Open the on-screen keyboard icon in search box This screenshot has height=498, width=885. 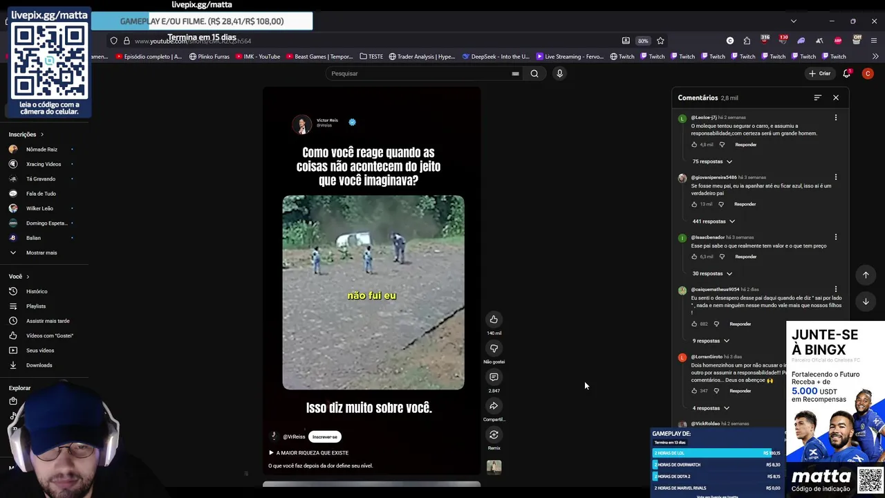coord(515,73)
